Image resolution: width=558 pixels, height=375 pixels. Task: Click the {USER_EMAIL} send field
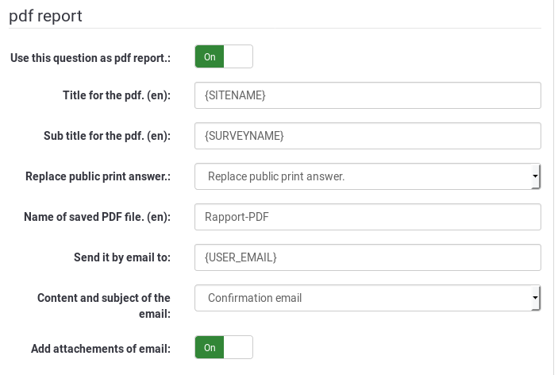[x=368, y=257]
